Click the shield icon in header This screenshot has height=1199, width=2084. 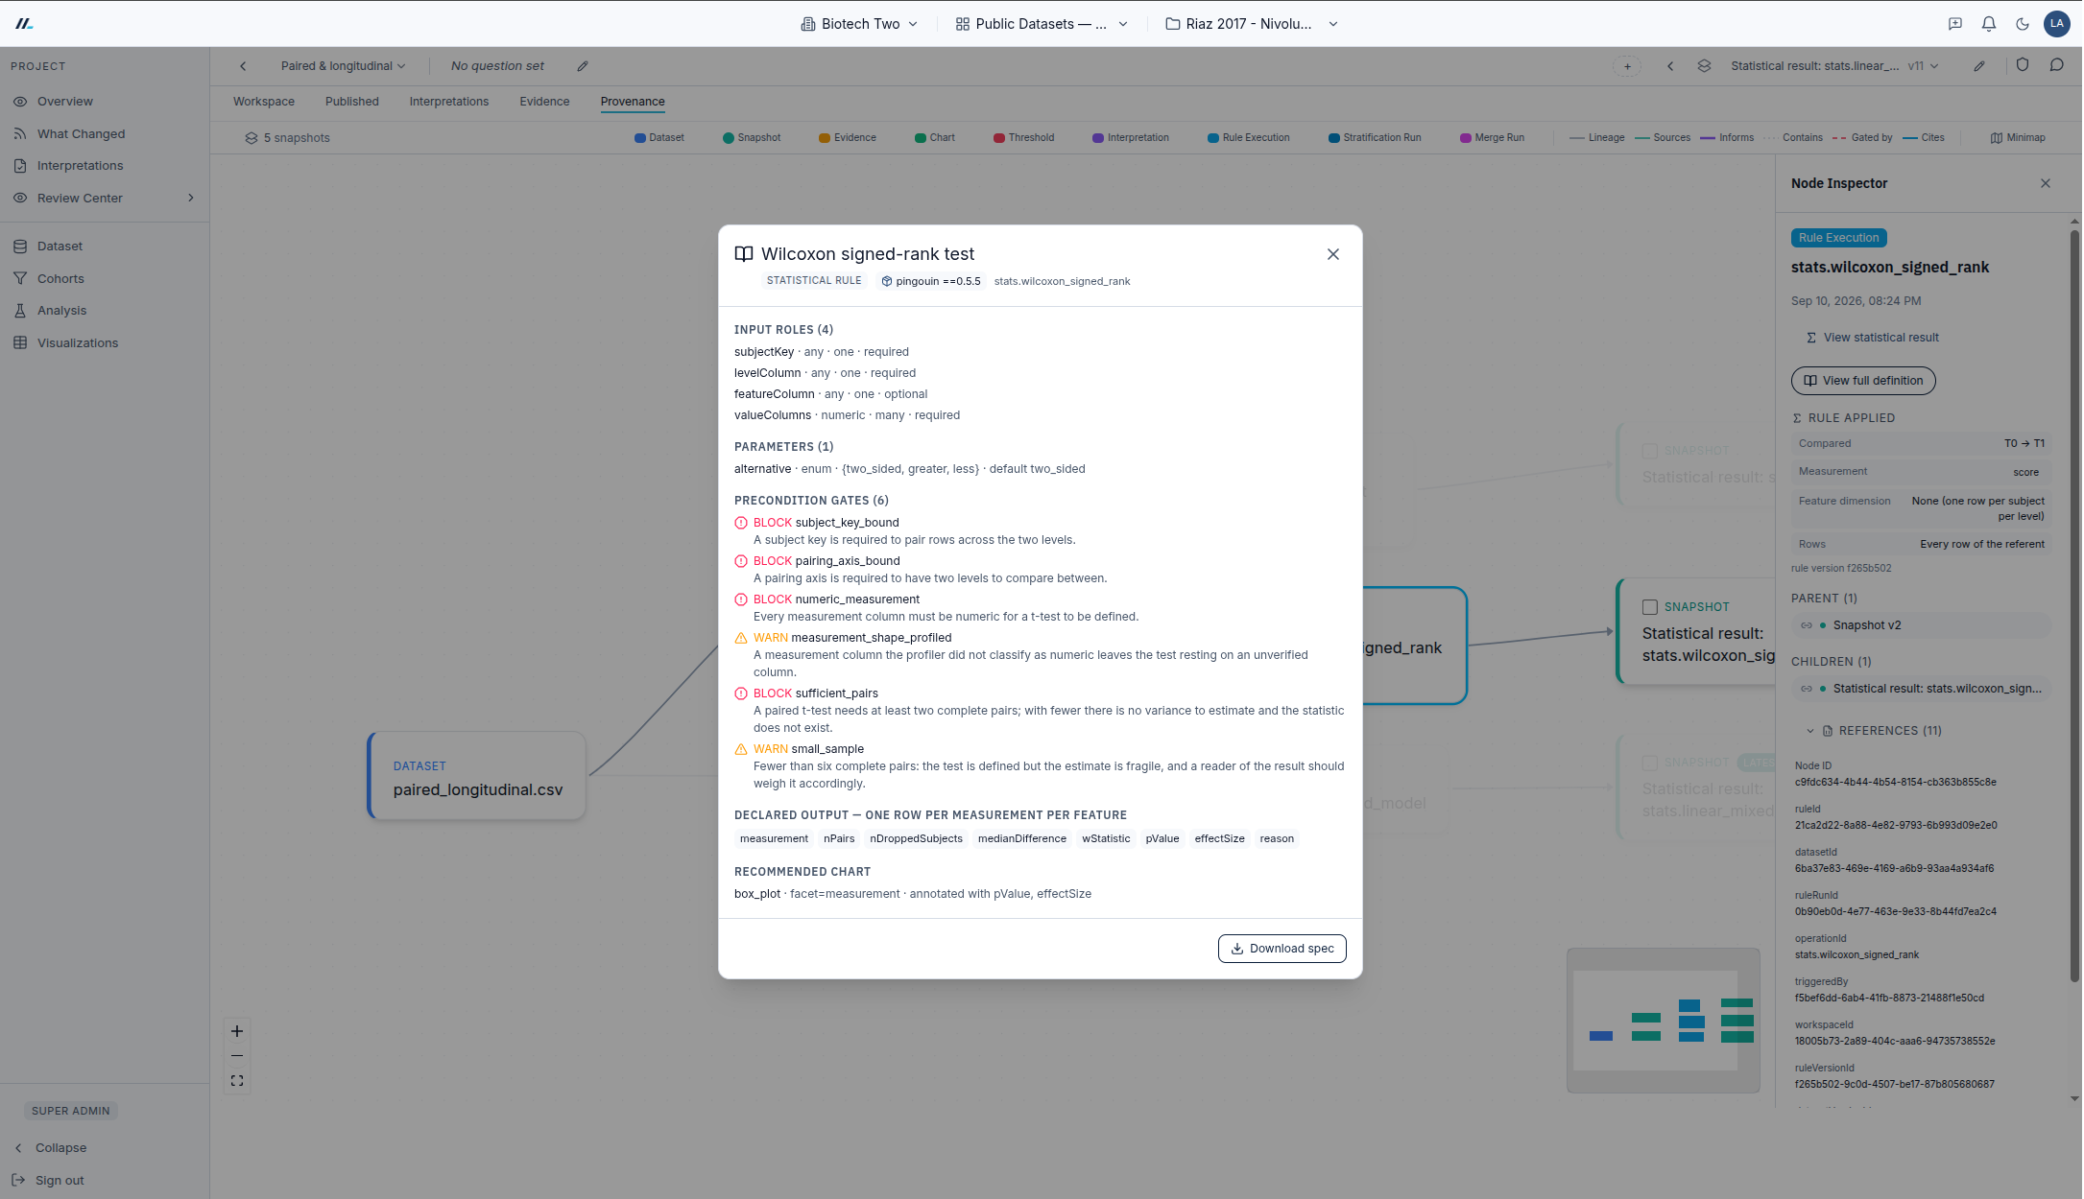(2022, 65)
